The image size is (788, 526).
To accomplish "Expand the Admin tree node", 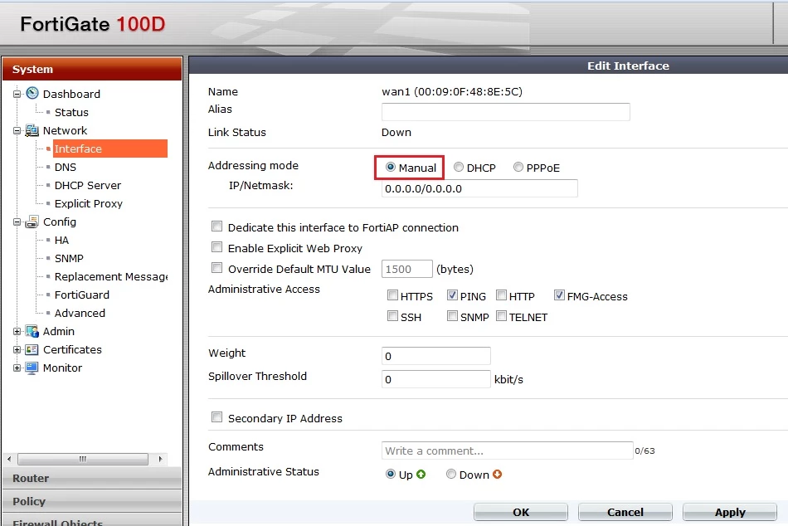I will [17, 331].
